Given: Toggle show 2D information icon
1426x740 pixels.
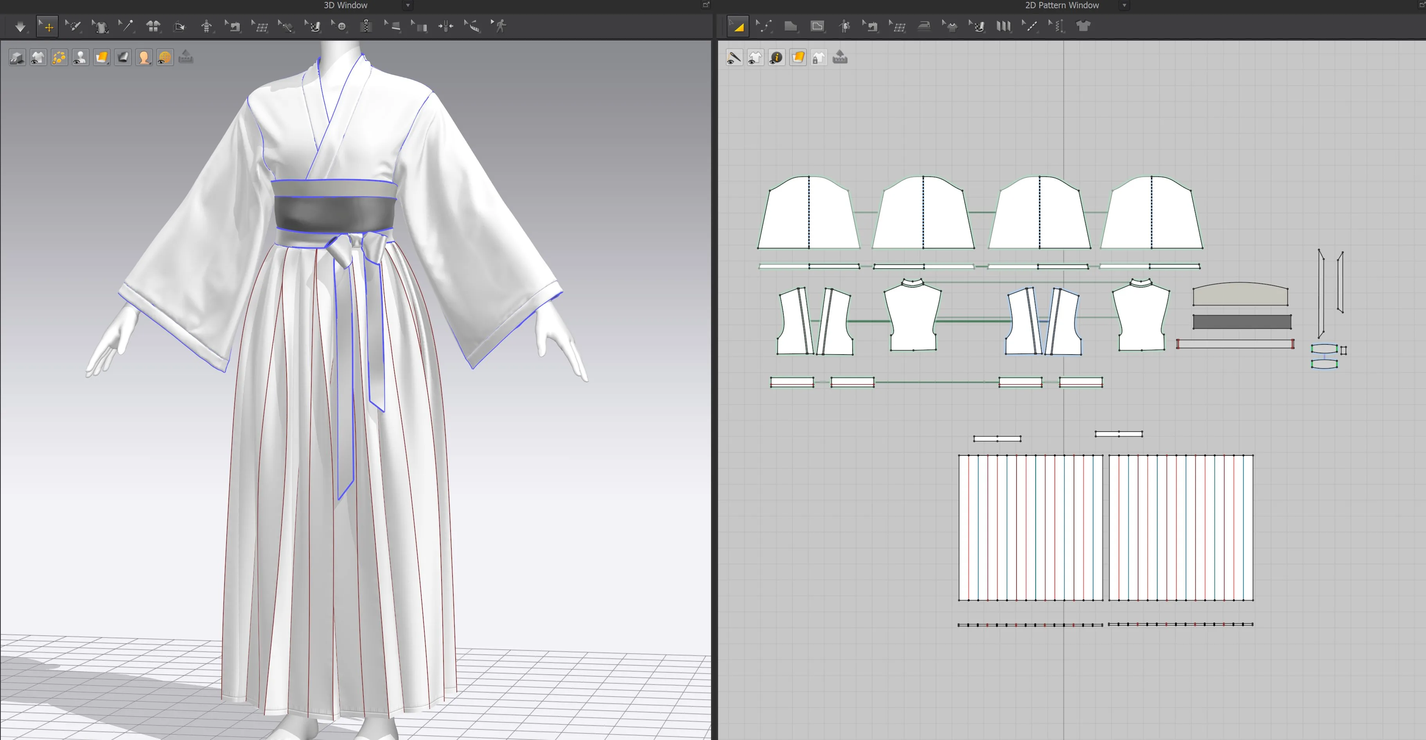Looking at the screenshot, I should point(777,57).
